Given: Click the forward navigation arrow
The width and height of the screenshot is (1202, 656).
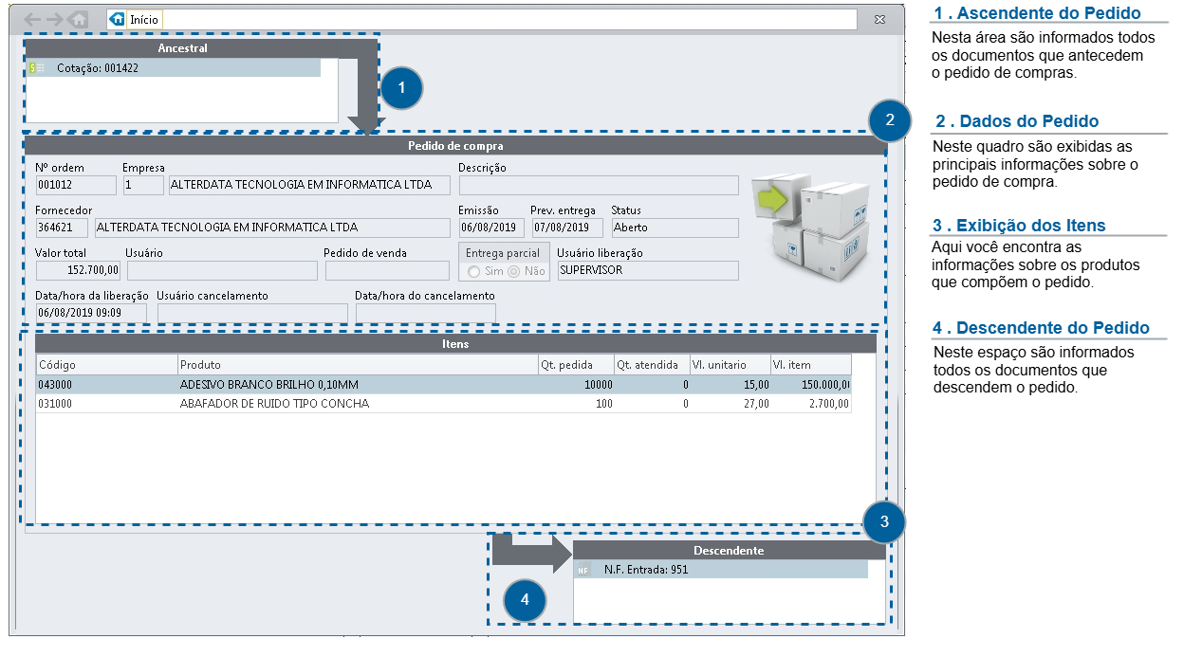Looking at the screenshot, I should [56, 19].
